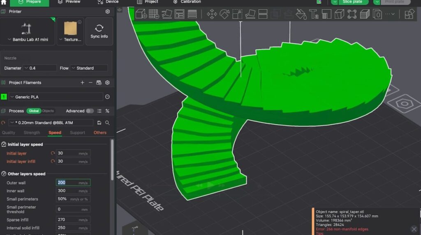Viewport: 421px width, 235px height.
Task: Open the Strength settings tab
Action: 32,132
